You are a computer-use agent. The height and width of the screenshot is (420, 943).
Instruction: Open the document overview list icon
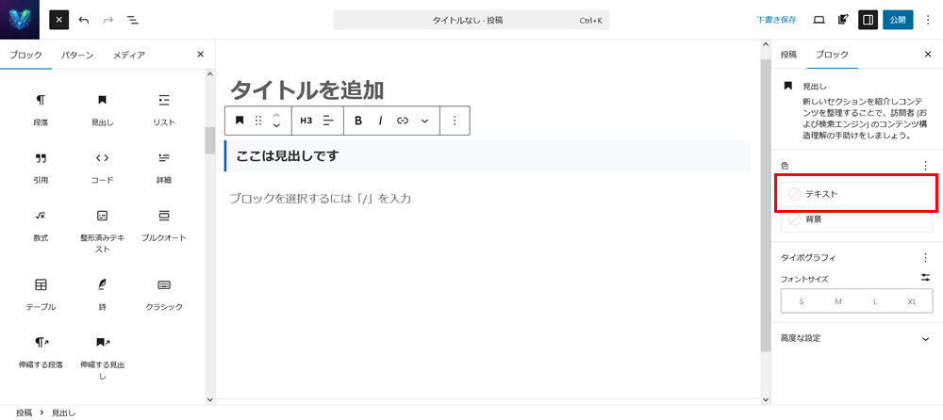[x=133, y=20]
